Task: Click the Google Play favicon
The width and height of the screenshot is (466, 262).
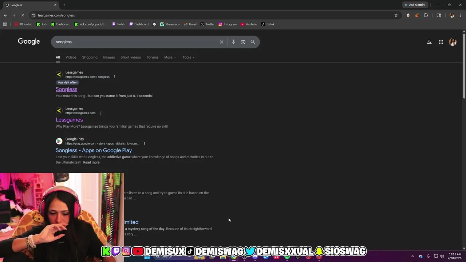Action: 59,141
